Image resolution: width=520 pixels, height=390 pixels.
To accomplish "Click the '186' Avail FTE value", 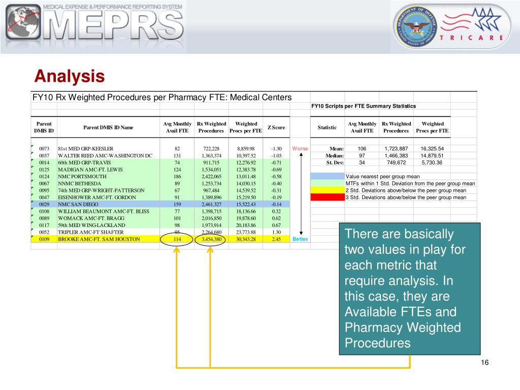I will [x=177, y=176].
